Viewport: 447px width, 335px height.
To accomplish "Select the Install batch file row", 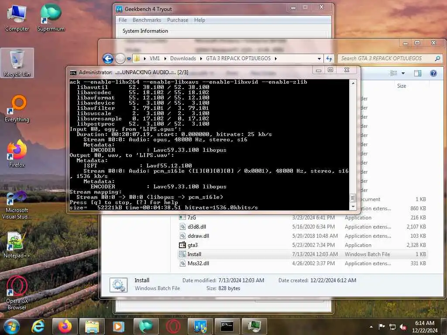I will click(302, 254).
